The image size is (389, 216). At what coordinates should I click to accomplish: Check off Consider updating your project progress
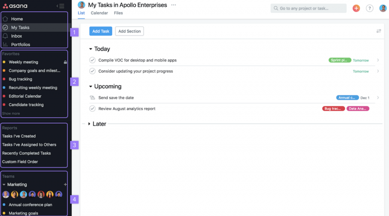pyautogui.click(x=92, y=71)
